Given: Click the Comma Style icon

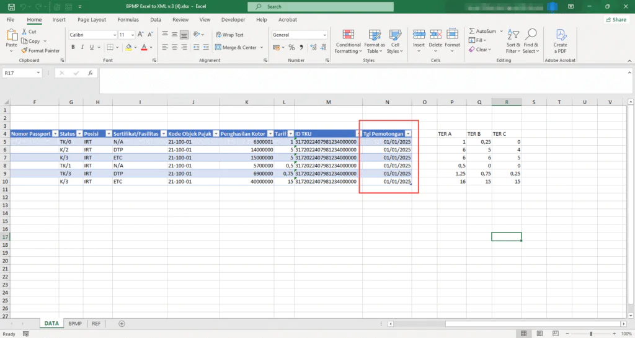Looking at the screenshot, I should (x=301, y=47).
